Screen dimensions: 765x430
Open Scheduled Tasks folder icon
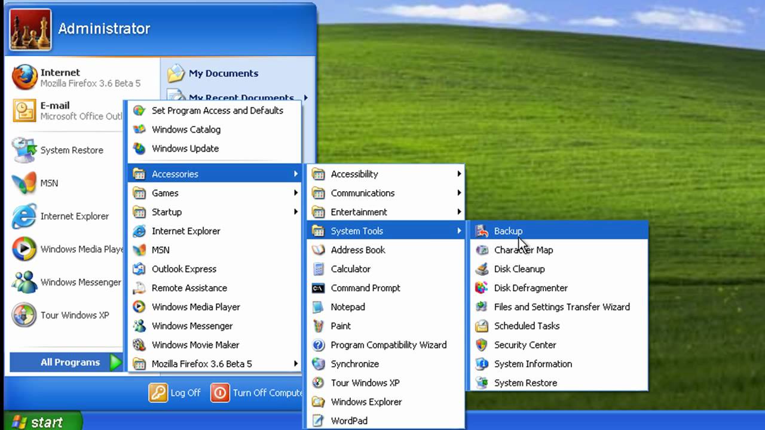tap(482, 326)
